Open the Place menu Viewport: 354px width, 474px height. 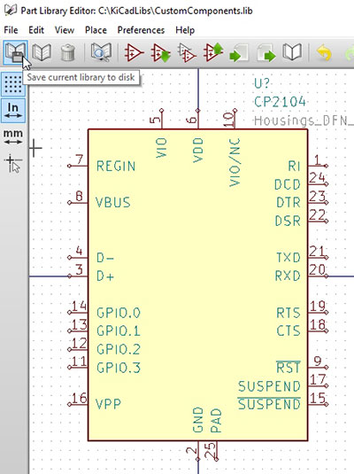[x=96, y=30]
